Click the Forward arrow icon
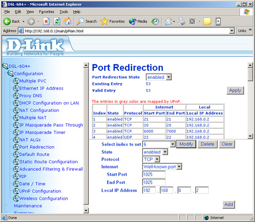Screen dimensions: 255x222 [31, 21]
